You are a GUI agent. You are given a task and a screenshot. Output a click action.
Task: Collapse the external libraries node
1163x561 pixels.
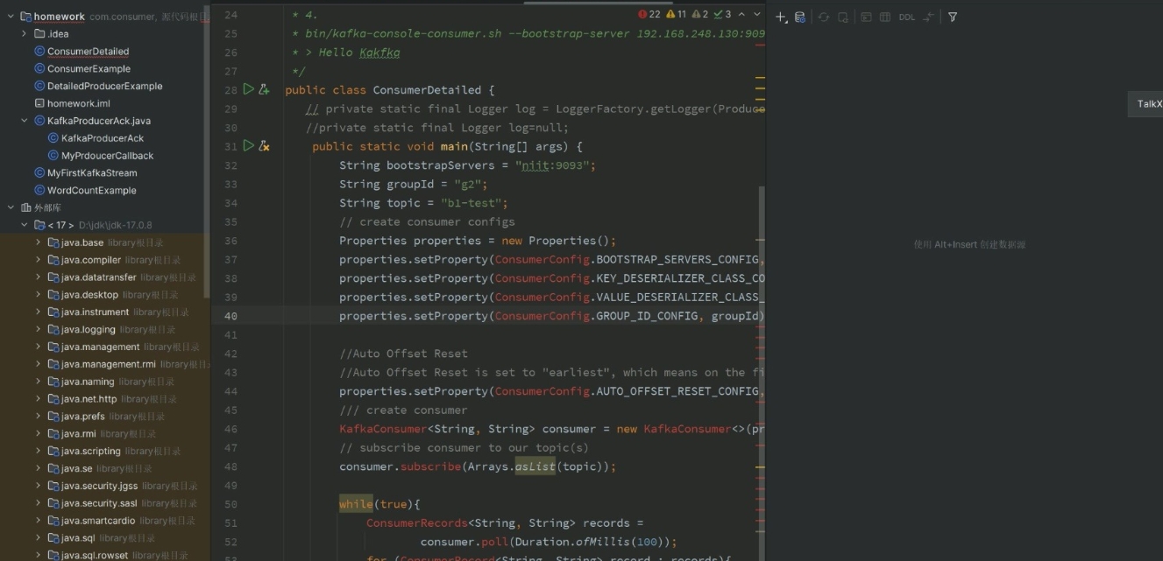pos(11,207)
